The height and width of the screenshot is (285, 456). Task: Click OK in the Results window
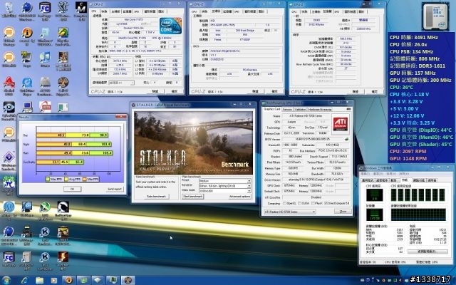(x=72, y=189)
